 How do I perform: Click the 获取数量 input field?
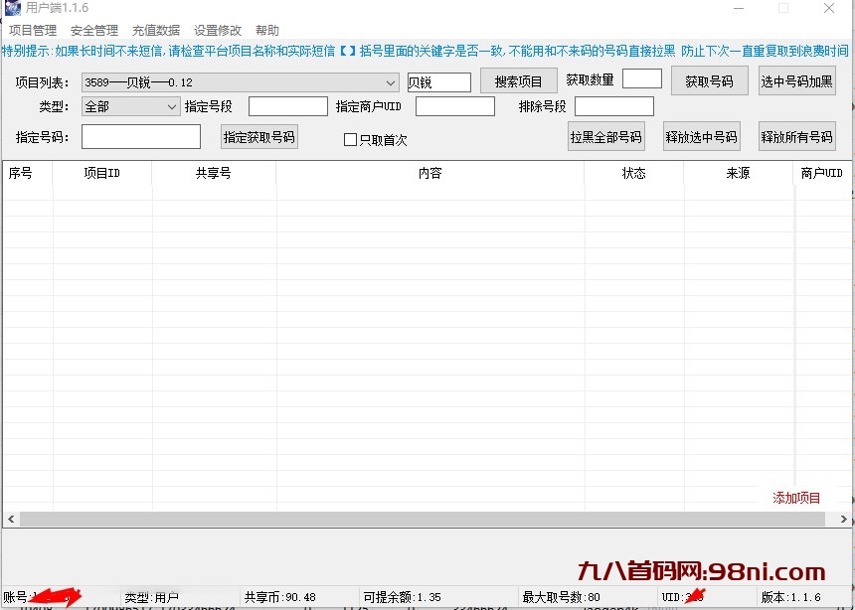[642, 78]
